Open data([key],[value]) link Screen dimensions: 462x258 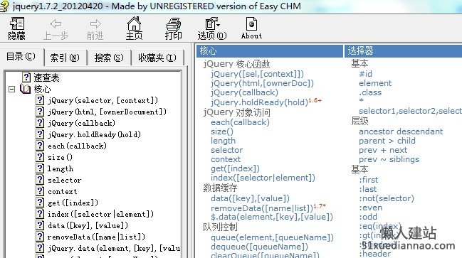250,198
